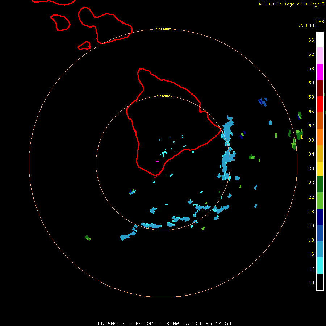Click the TH threshold label
This screenshot has height=326, width=326.
[x=311, y=283]
